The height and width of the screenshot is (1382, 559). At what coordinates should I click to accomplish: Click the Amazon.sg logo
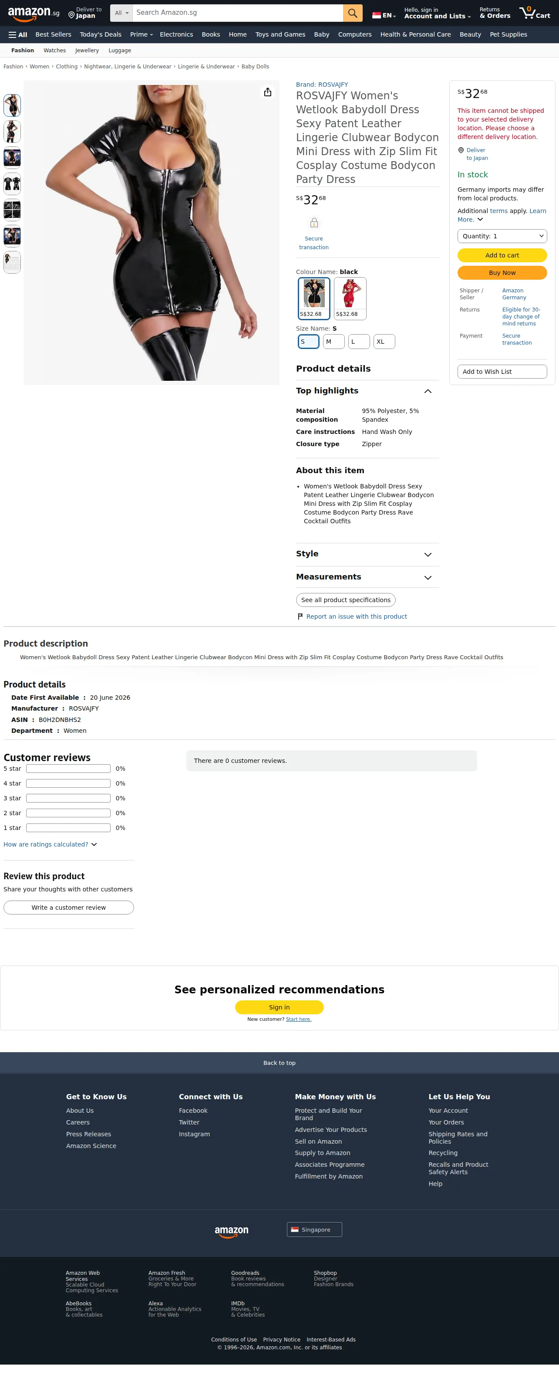click(x=33, y=14)
